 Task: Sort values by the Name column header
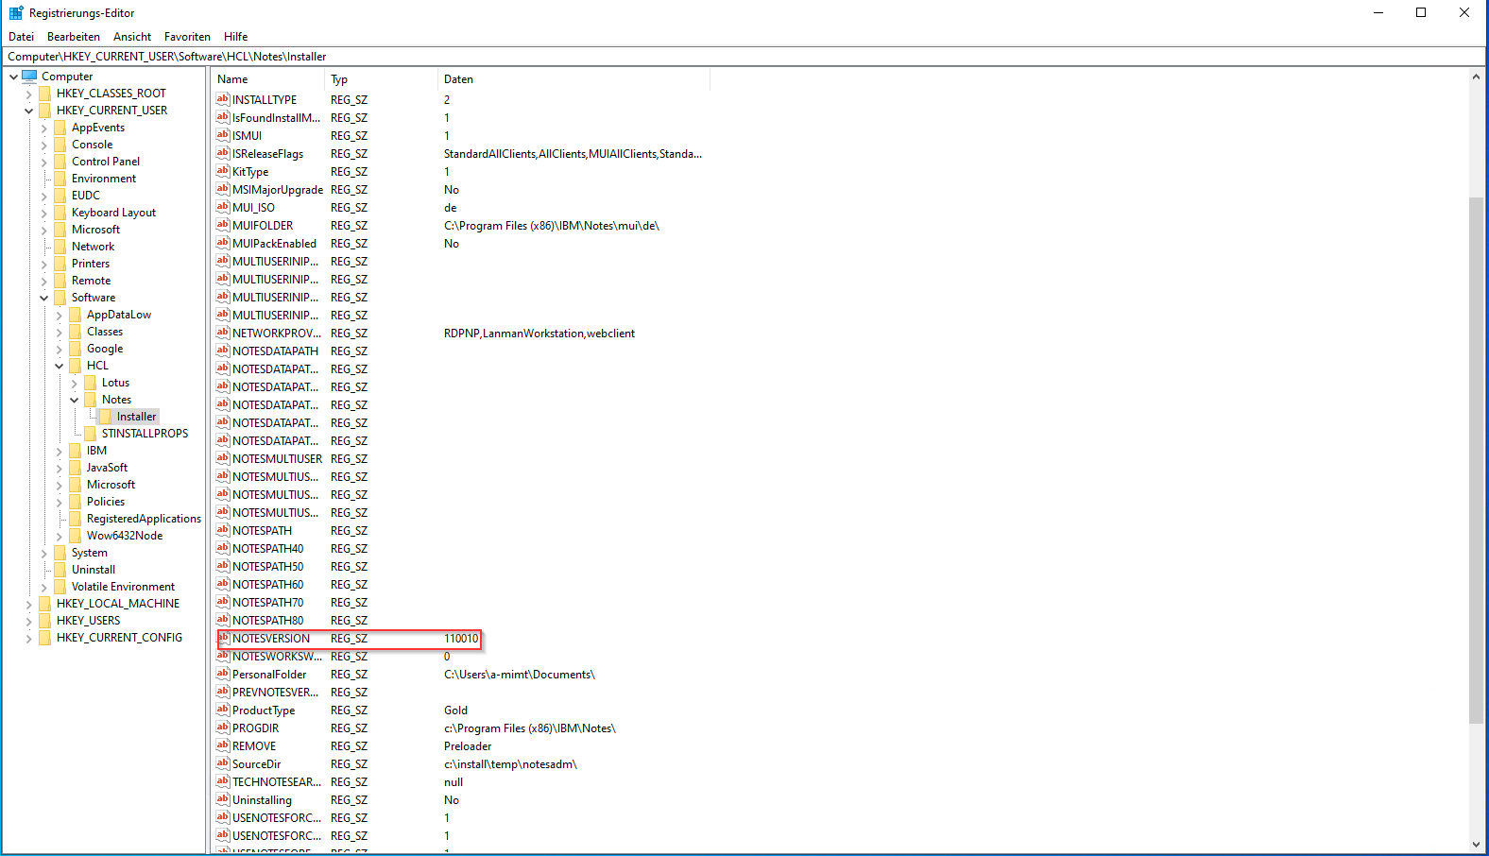267,79
